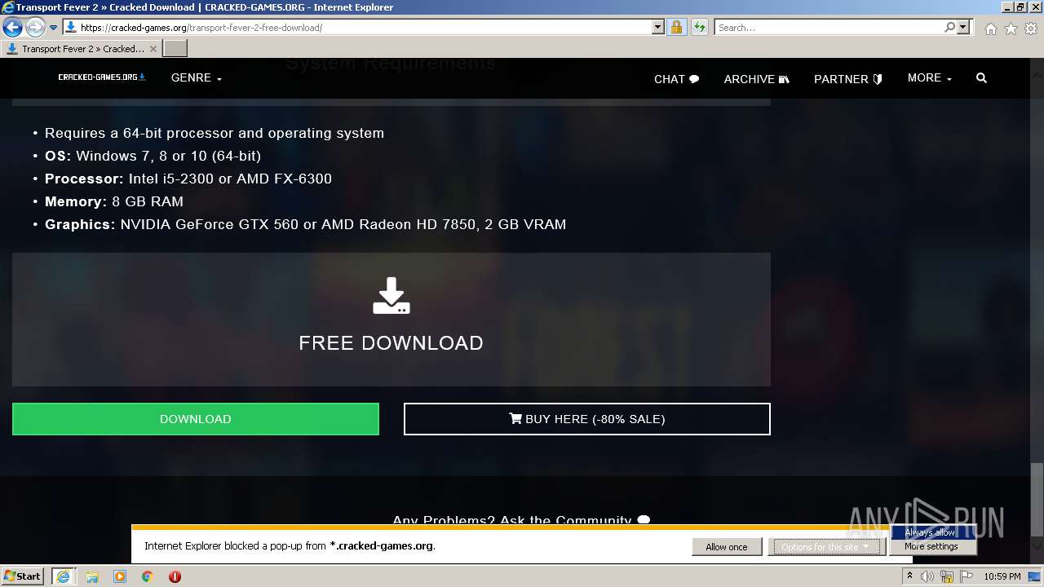The height and width of the screenshot is (587, 1044).
Task: Close the Transport Fever 2 tab
Action: [x=153, y=49]
